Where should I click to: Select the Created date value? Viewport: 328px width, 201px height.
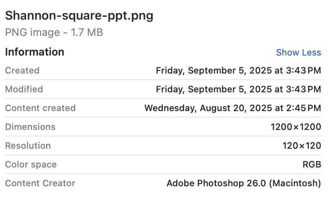pyautogui.click(x=238, y=71)
